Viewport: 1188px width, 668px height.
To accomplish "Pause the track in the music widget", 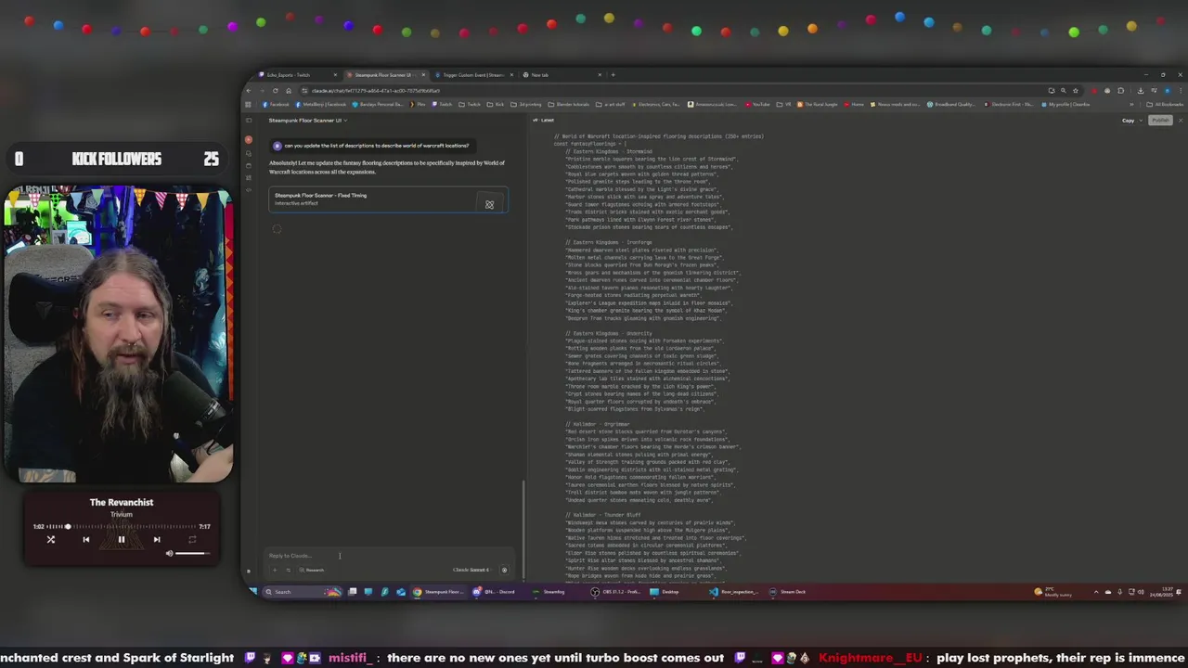I will pos(121,539).
